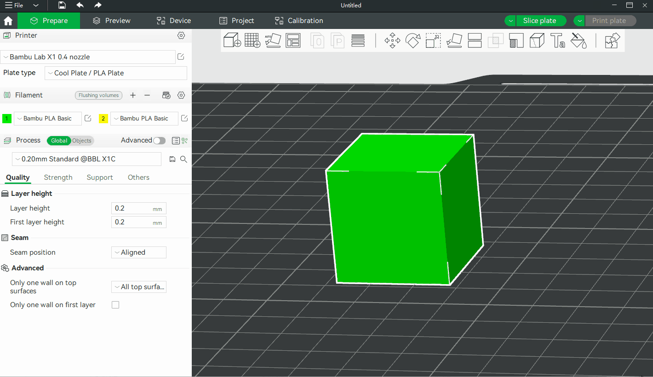Select the Move tool
653x377 pixels.
click(x=392, y=40)
